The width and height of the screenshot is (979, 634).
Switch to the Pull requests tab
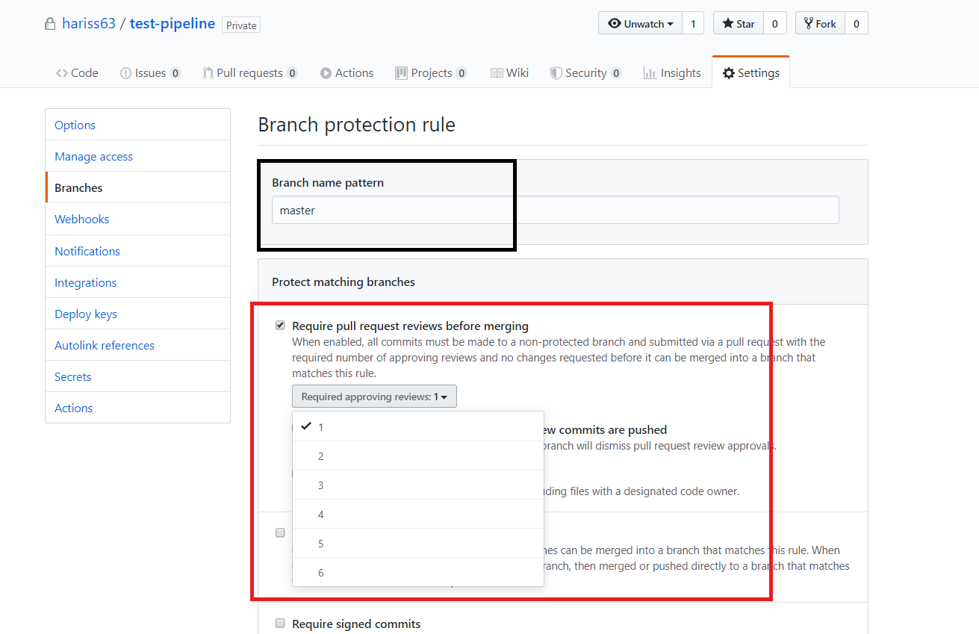tap(250, 72)
